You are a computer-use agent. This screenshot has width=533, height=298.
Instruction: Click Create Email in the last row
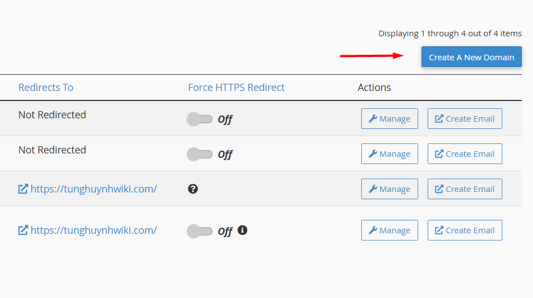[x=464, y=230]
